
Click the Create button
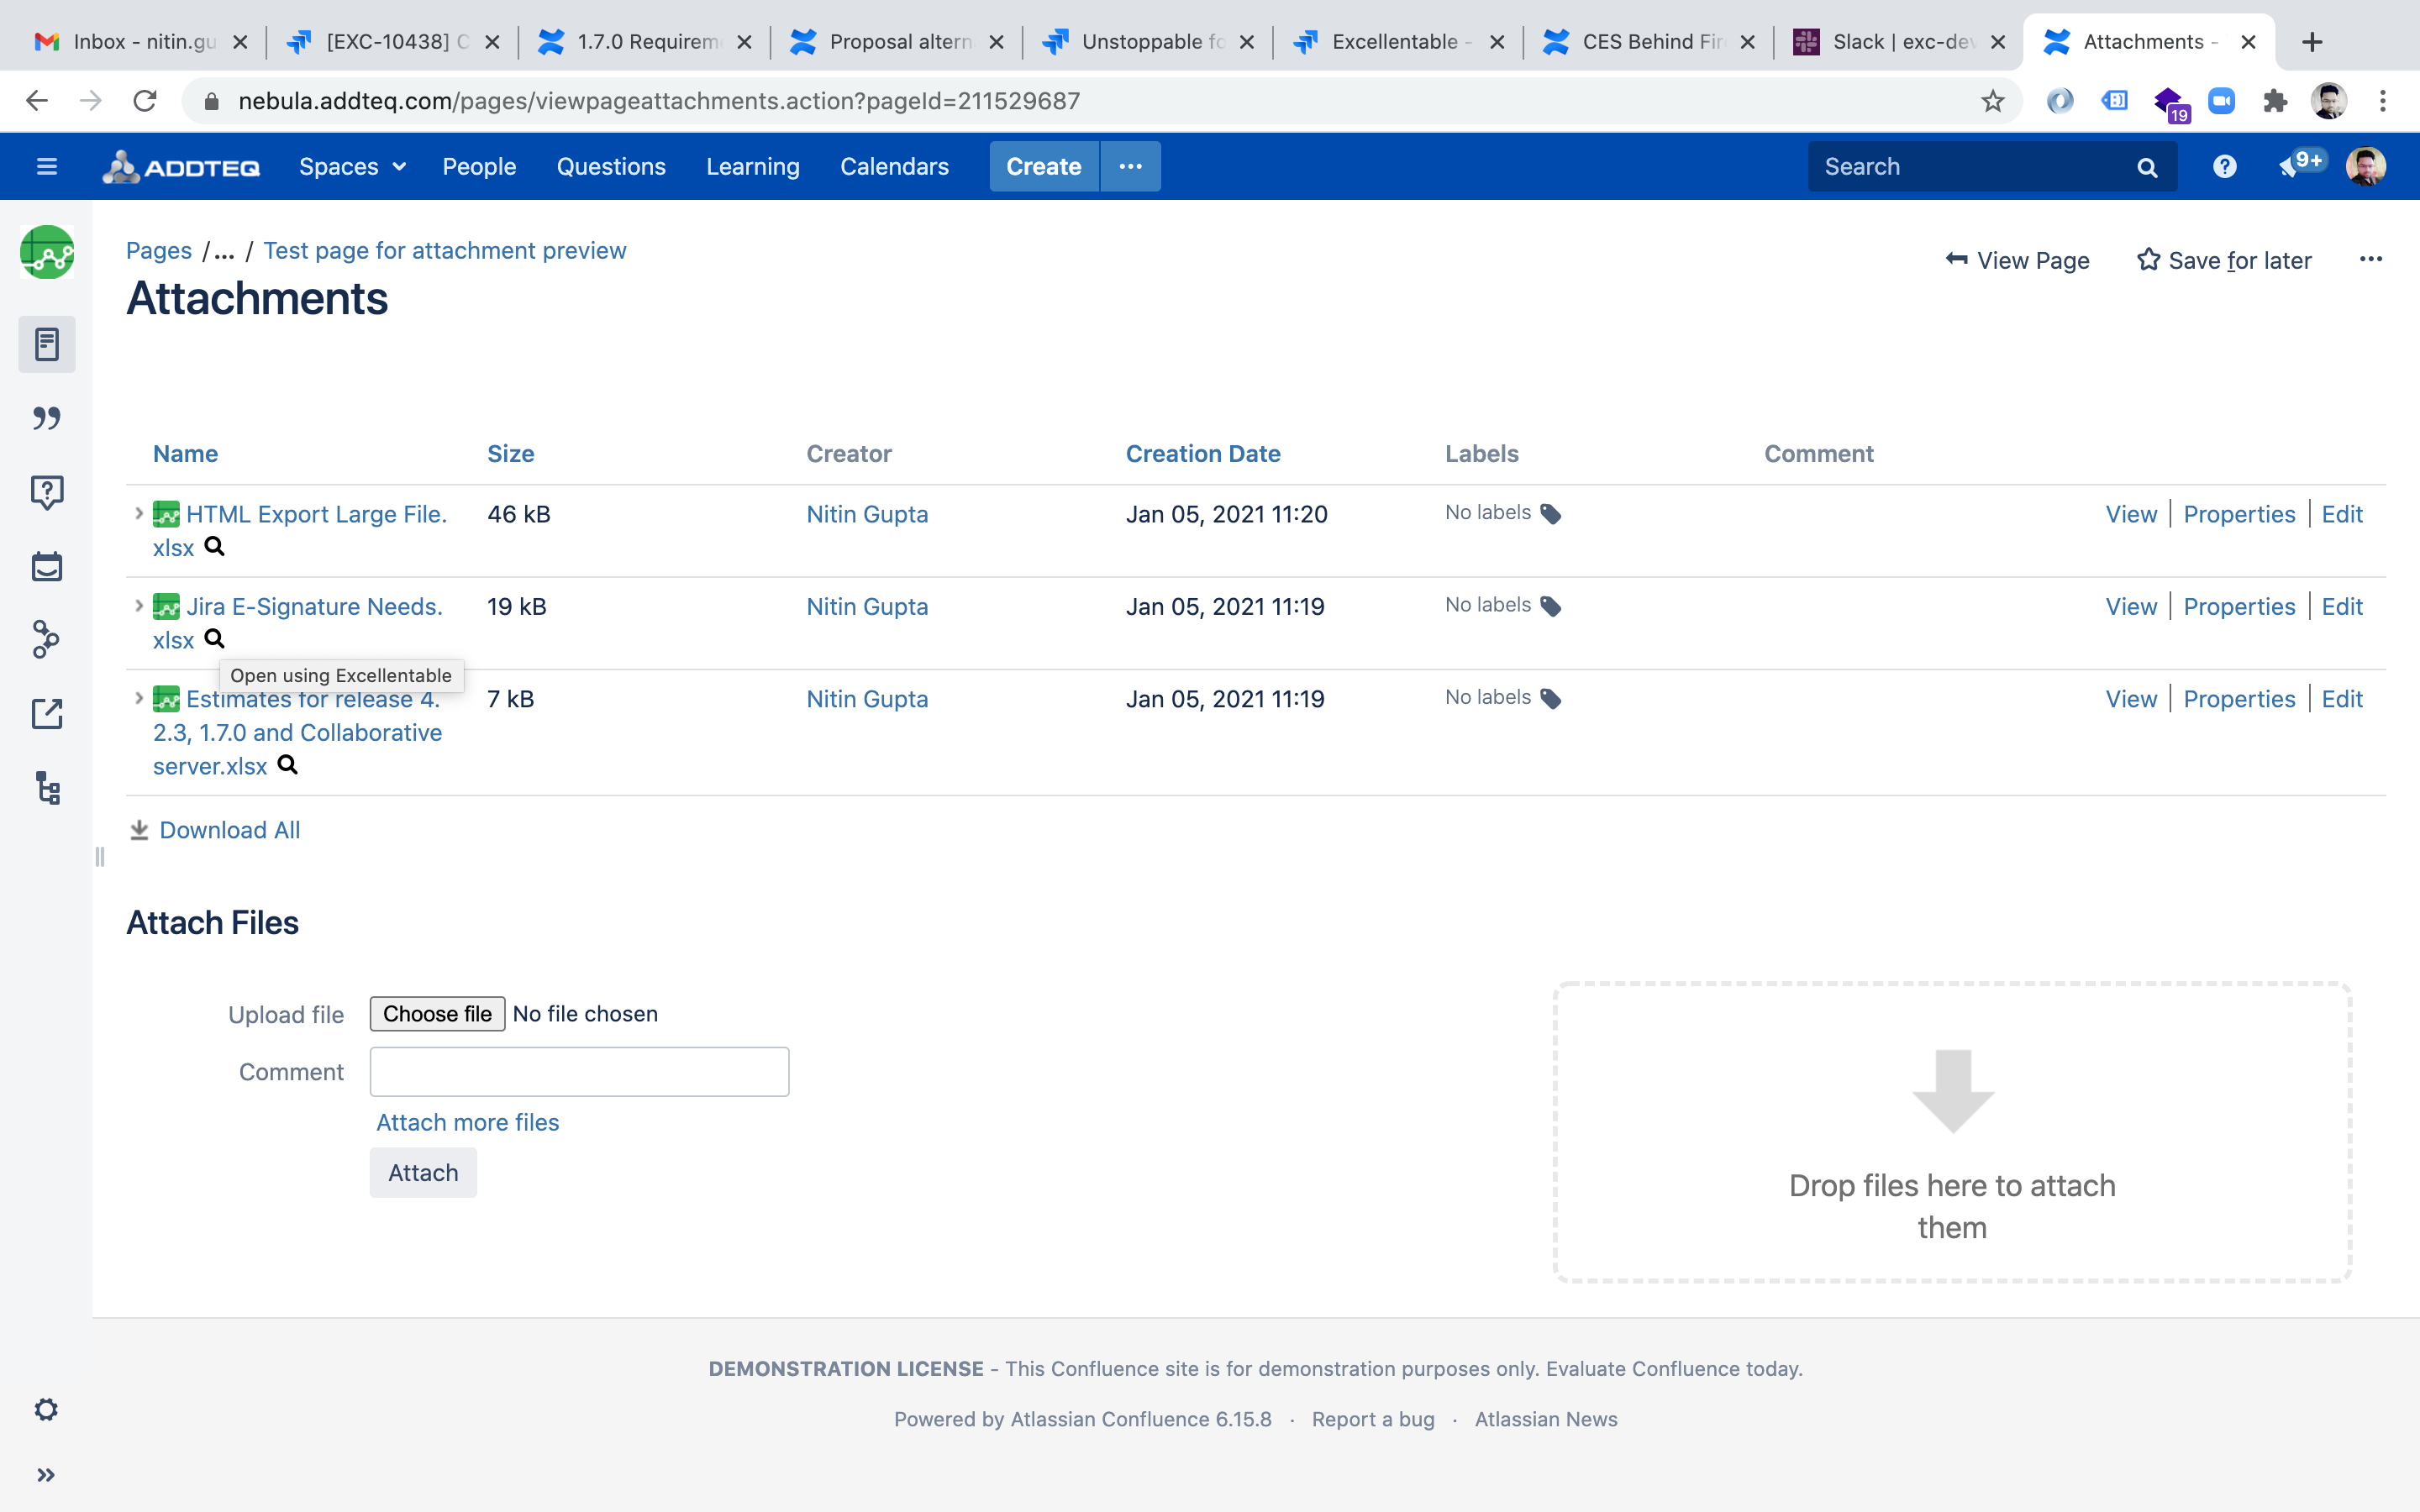point(1044,166)
